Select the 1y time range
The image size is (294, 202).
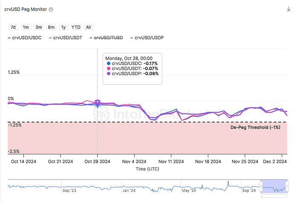(x=63, y=27)
